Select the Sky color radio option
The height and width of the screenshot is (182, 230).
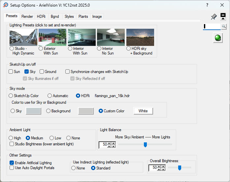pos(13,111)
